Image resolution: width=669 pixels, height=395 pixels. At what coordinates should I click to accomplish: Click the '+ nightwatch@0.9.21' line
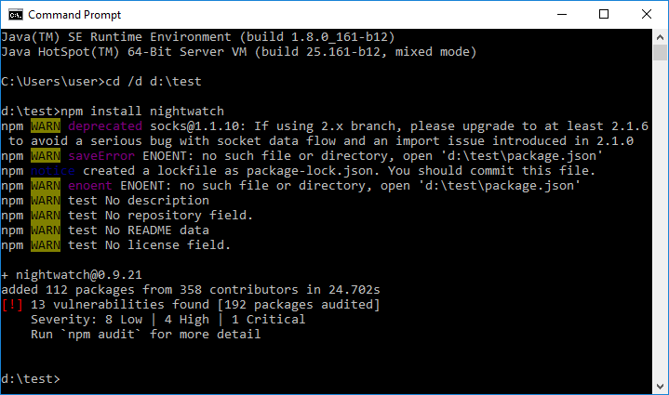tap(72, 275)
